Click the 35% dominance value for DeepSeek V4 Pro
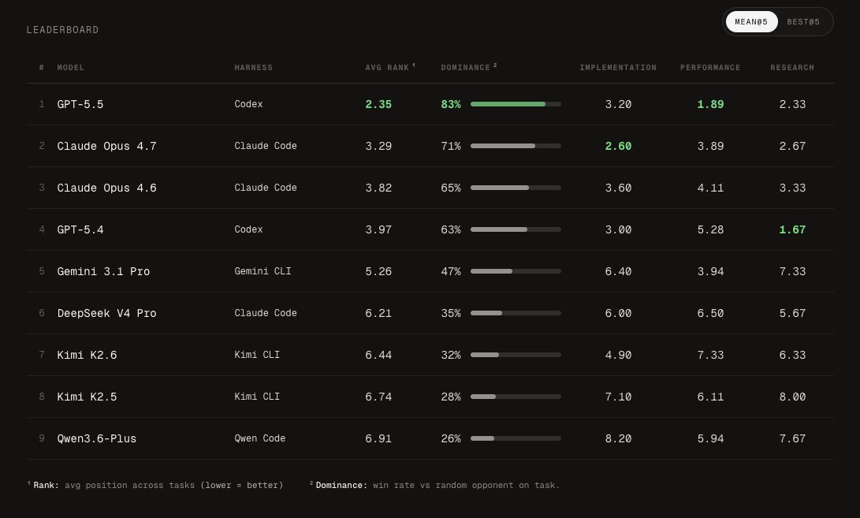 click(451, 313)
